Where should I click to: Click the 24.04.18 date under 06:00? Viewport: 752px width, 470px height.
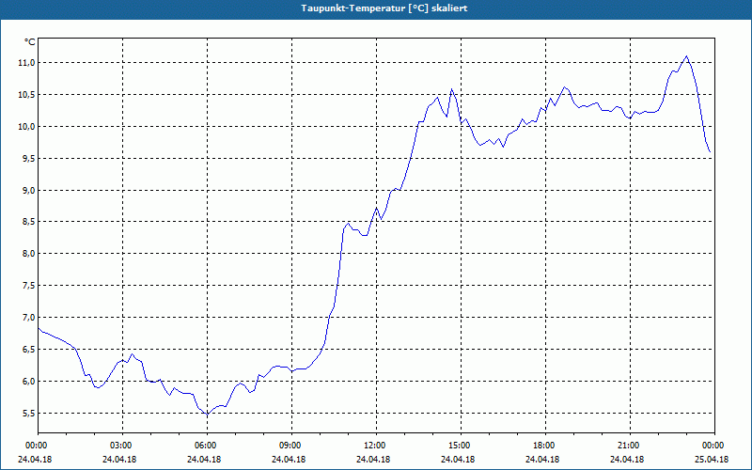click(x=204, y=460)
